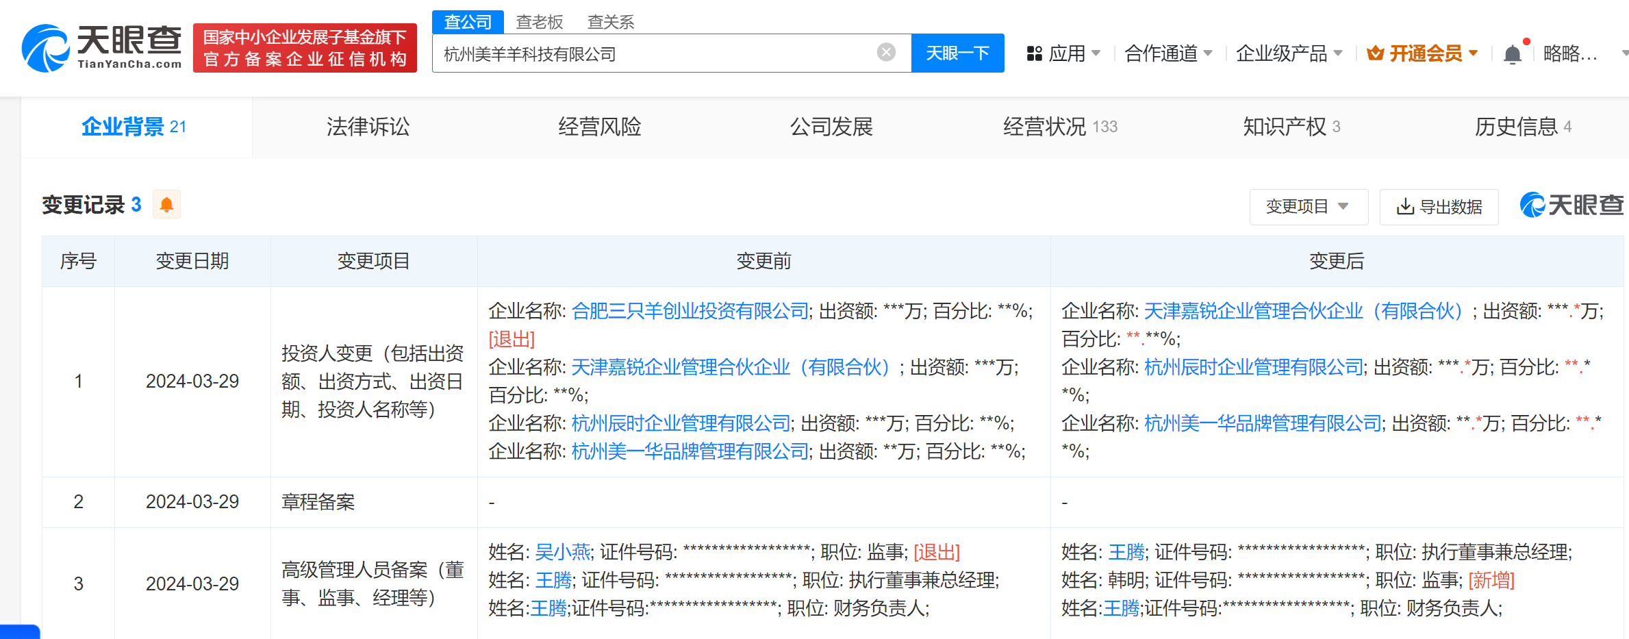Click the red 国家中小企业发展子基金旗下 banner
This screenshot has height=639, width=1629.
tap(305, 48)
